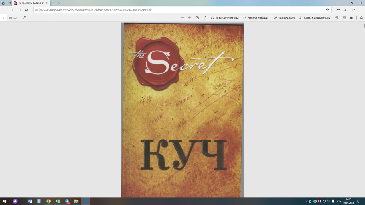Launch the Alice assistant from taskbar
The image size is (365, 205).
pyautogui.click(x=15, y=201)
